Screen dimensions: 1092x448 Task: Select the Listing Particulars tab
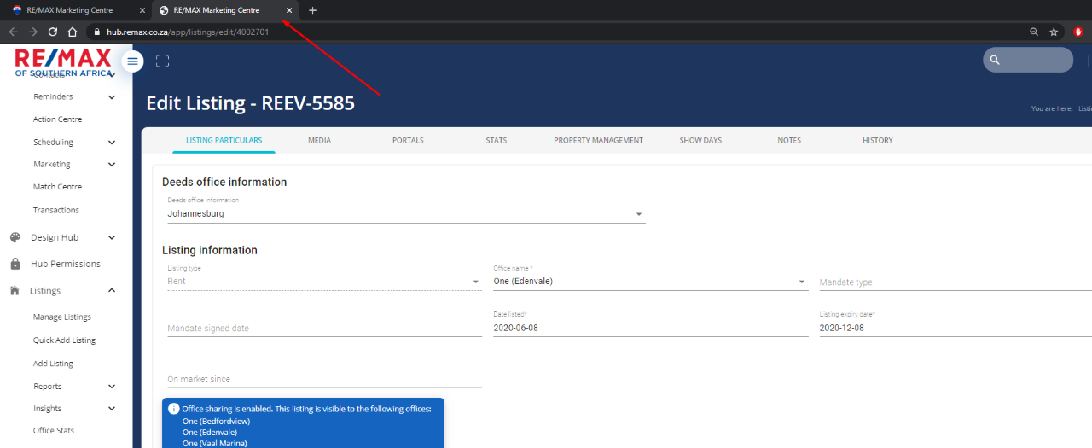tap(224, 140)
